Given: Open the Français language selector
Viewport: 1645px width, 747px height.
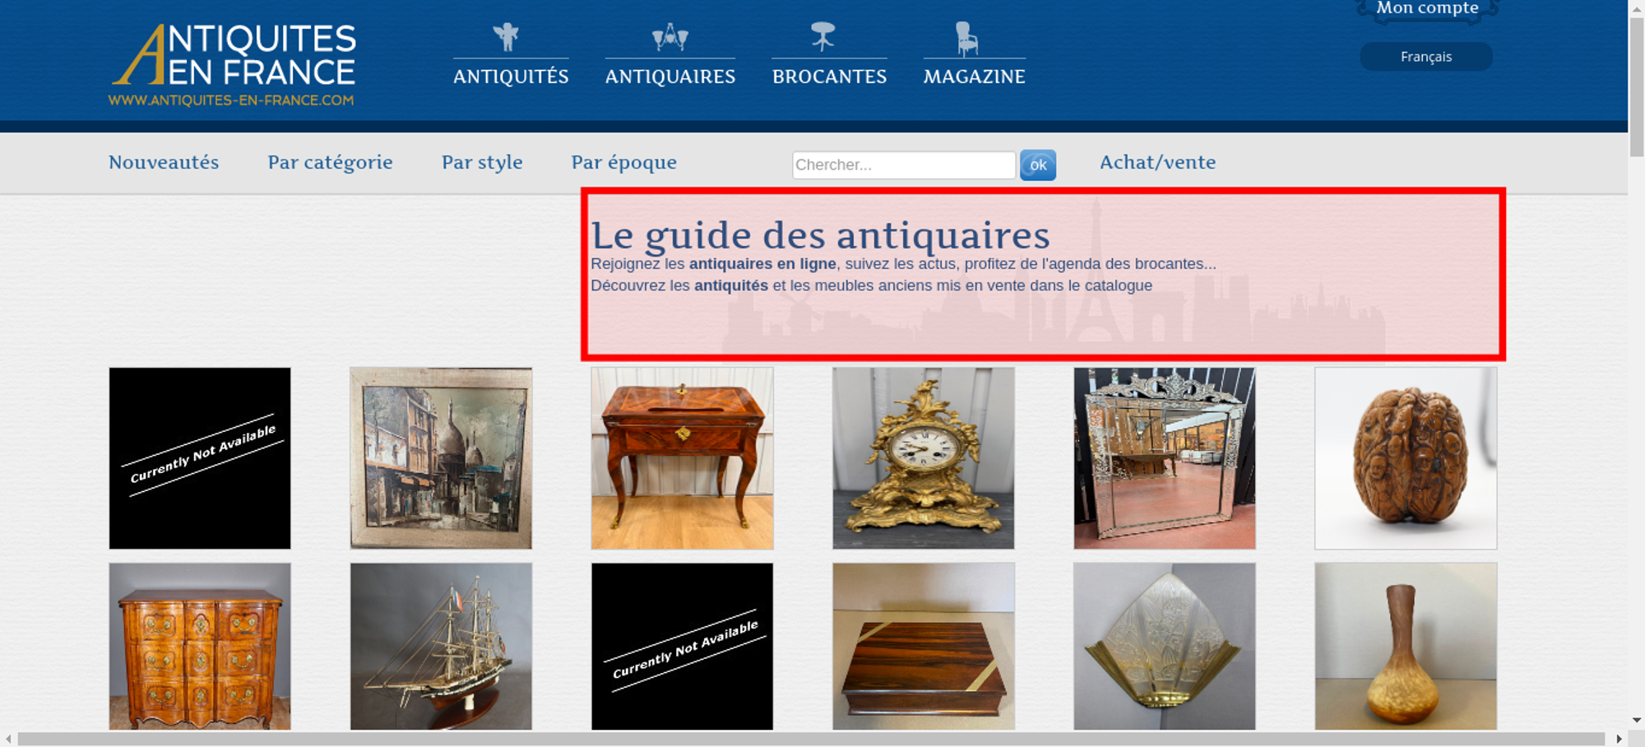Looking at the screenshot, I should coord(1426,57).
